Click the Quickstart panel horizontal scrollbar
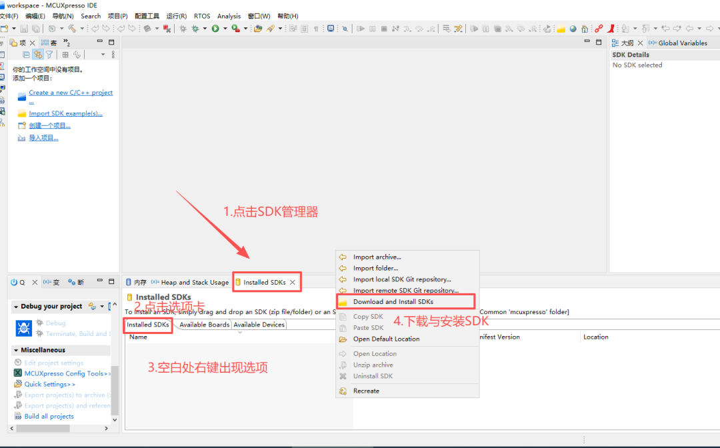The height and width of the screenshot is (448, 720). [43, 428]
